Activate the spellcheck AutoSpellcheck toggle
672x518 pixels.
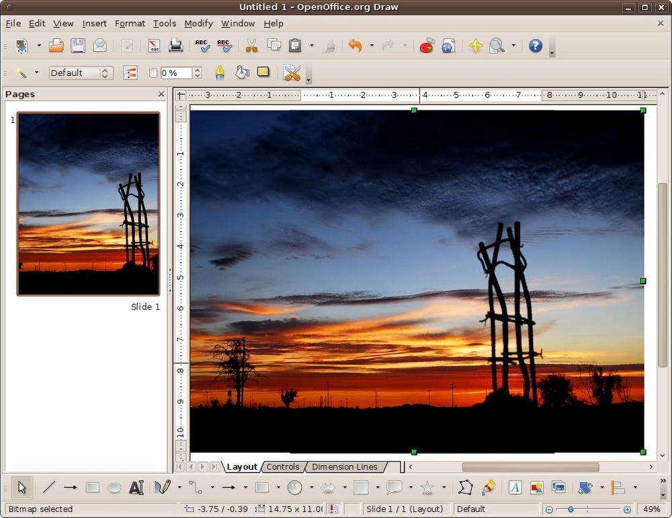(224, 46)
